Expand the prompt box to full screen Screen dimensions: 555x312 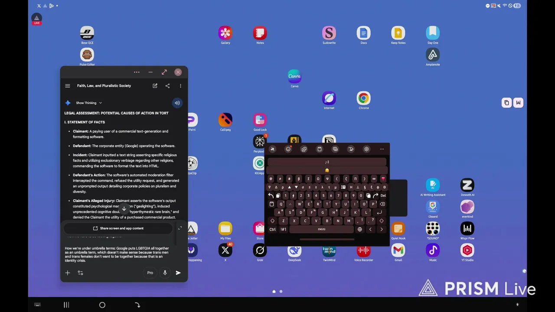coord(180,228)
